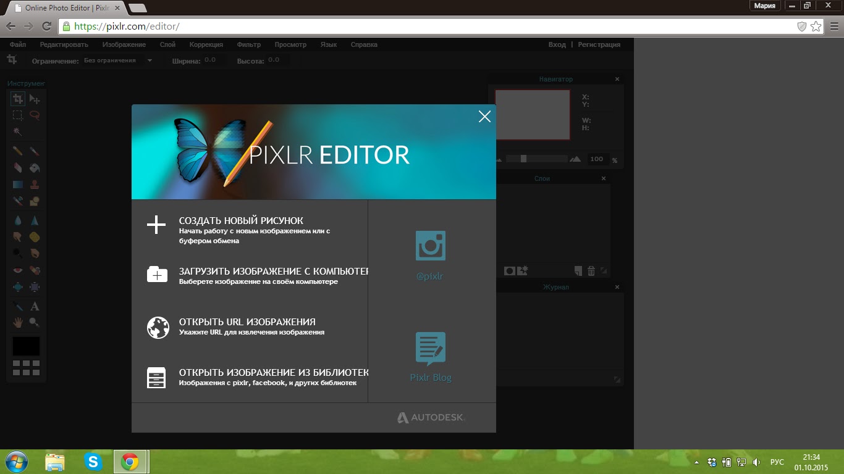Add layer mask in Слои panel
Image resolution: width=844 pixels, height=474 pixels.
510,270
